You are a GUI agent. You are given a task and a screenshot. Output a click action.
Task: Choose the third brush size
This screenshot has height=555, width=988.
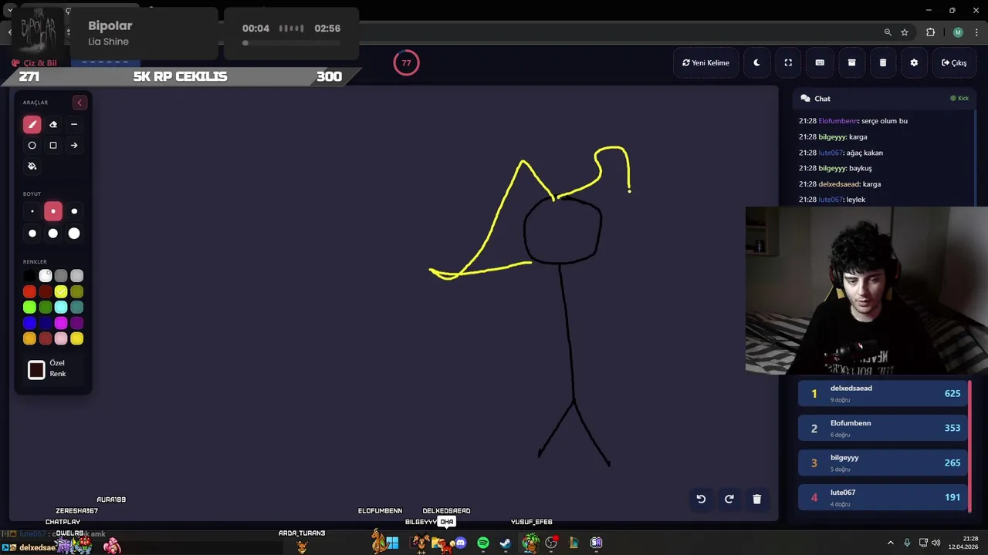pos(74,211)
